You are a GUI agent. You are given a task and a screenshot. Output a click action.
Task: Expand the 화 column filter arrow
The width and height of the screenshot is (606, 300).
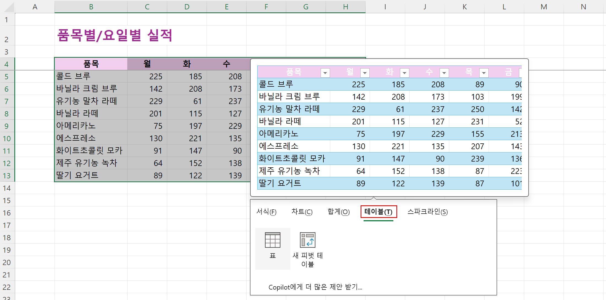click(x=404, y=73)
